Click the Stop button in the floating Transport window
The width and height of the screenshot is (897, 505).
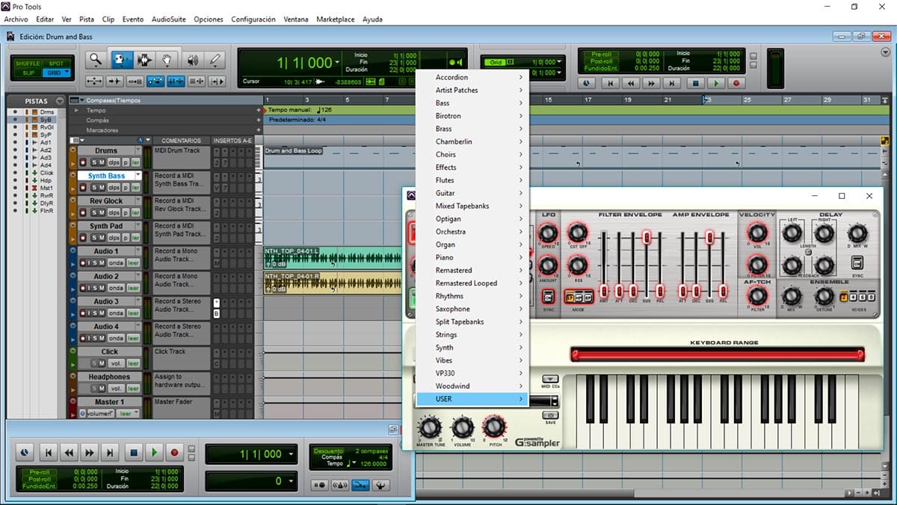pyautogui.click(x=133, y=453)
